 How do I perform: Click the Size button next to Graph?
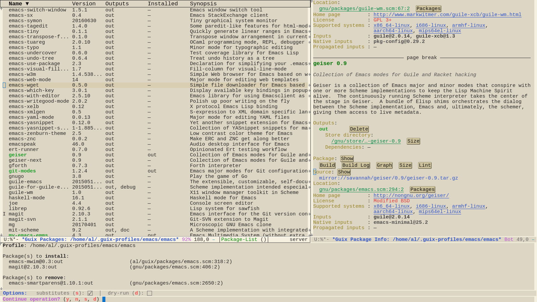click(x=405, y=165)
